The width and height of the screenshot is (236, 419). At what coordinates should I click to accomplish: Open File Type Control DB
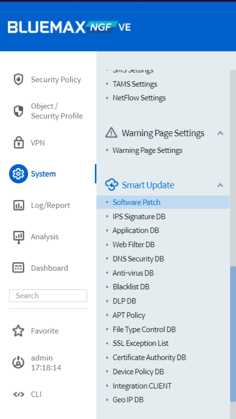coord(144,329)
